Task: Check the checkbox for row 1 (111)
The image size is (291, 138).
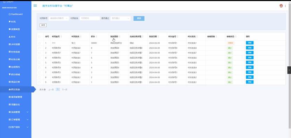Action: click(x=39, y=43)
